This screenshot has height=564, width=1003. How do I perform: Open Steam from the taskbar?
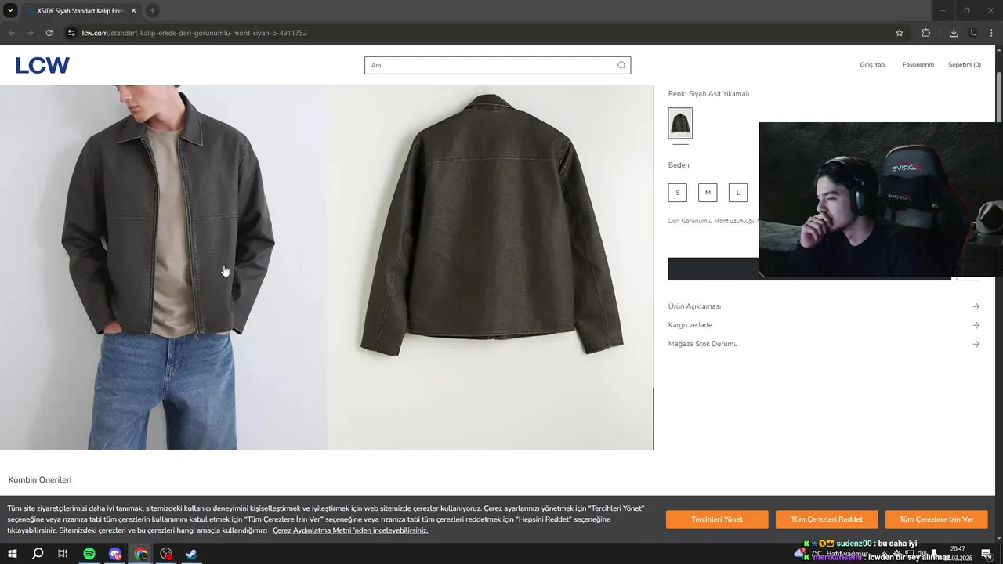[x=191, y=554]
